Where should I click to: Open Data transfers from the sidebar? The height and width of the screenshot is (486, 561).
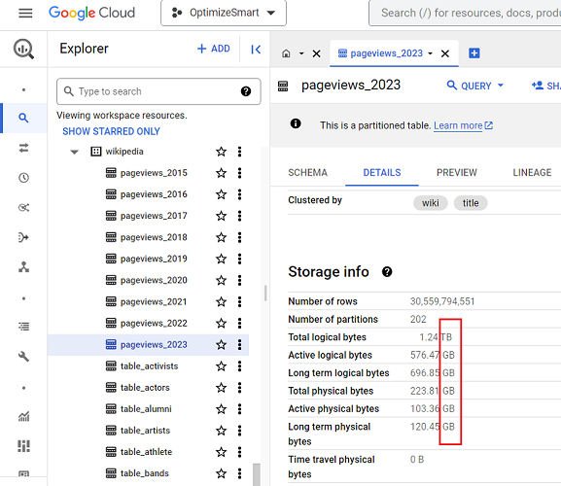(x=23, y=148)
